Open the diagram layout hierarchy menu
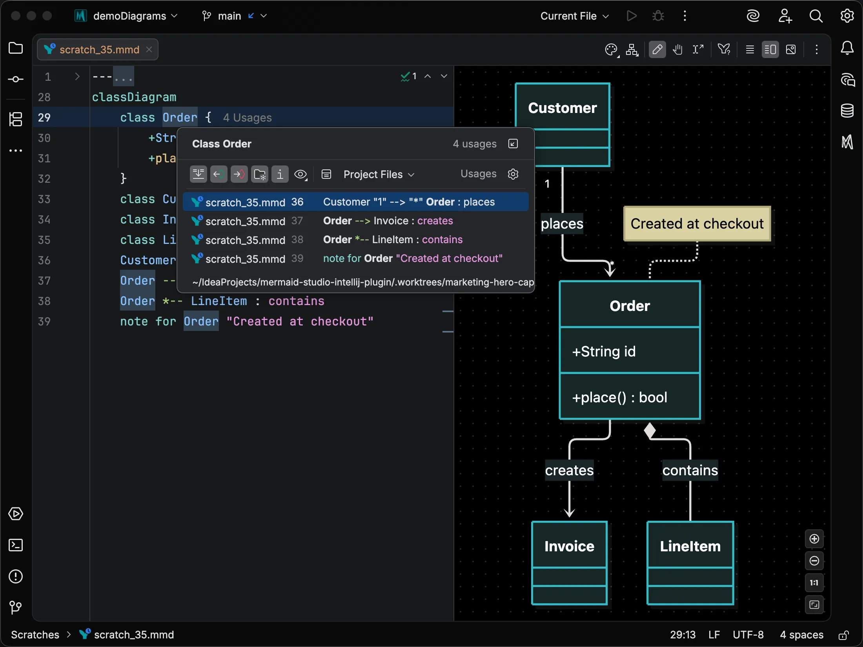The height and width of the screenshot is (647, 863). click(x=632, y=50)
